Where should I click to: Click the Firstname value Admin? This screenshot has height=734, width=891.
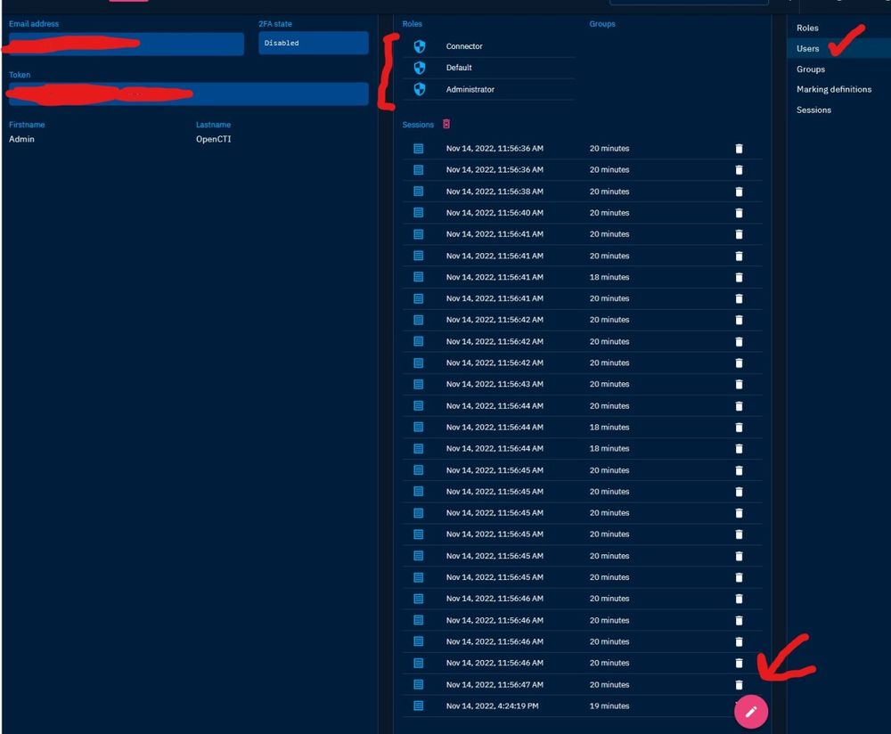(x=20, y=139)
